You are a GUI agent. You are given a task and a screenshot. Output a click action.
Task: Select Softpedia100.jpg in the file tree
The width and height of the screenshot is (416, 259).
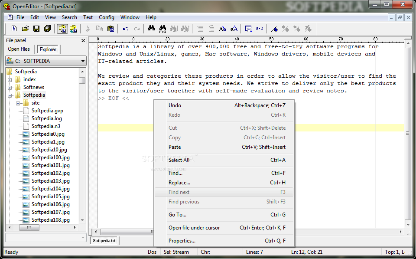pos(50,157)
